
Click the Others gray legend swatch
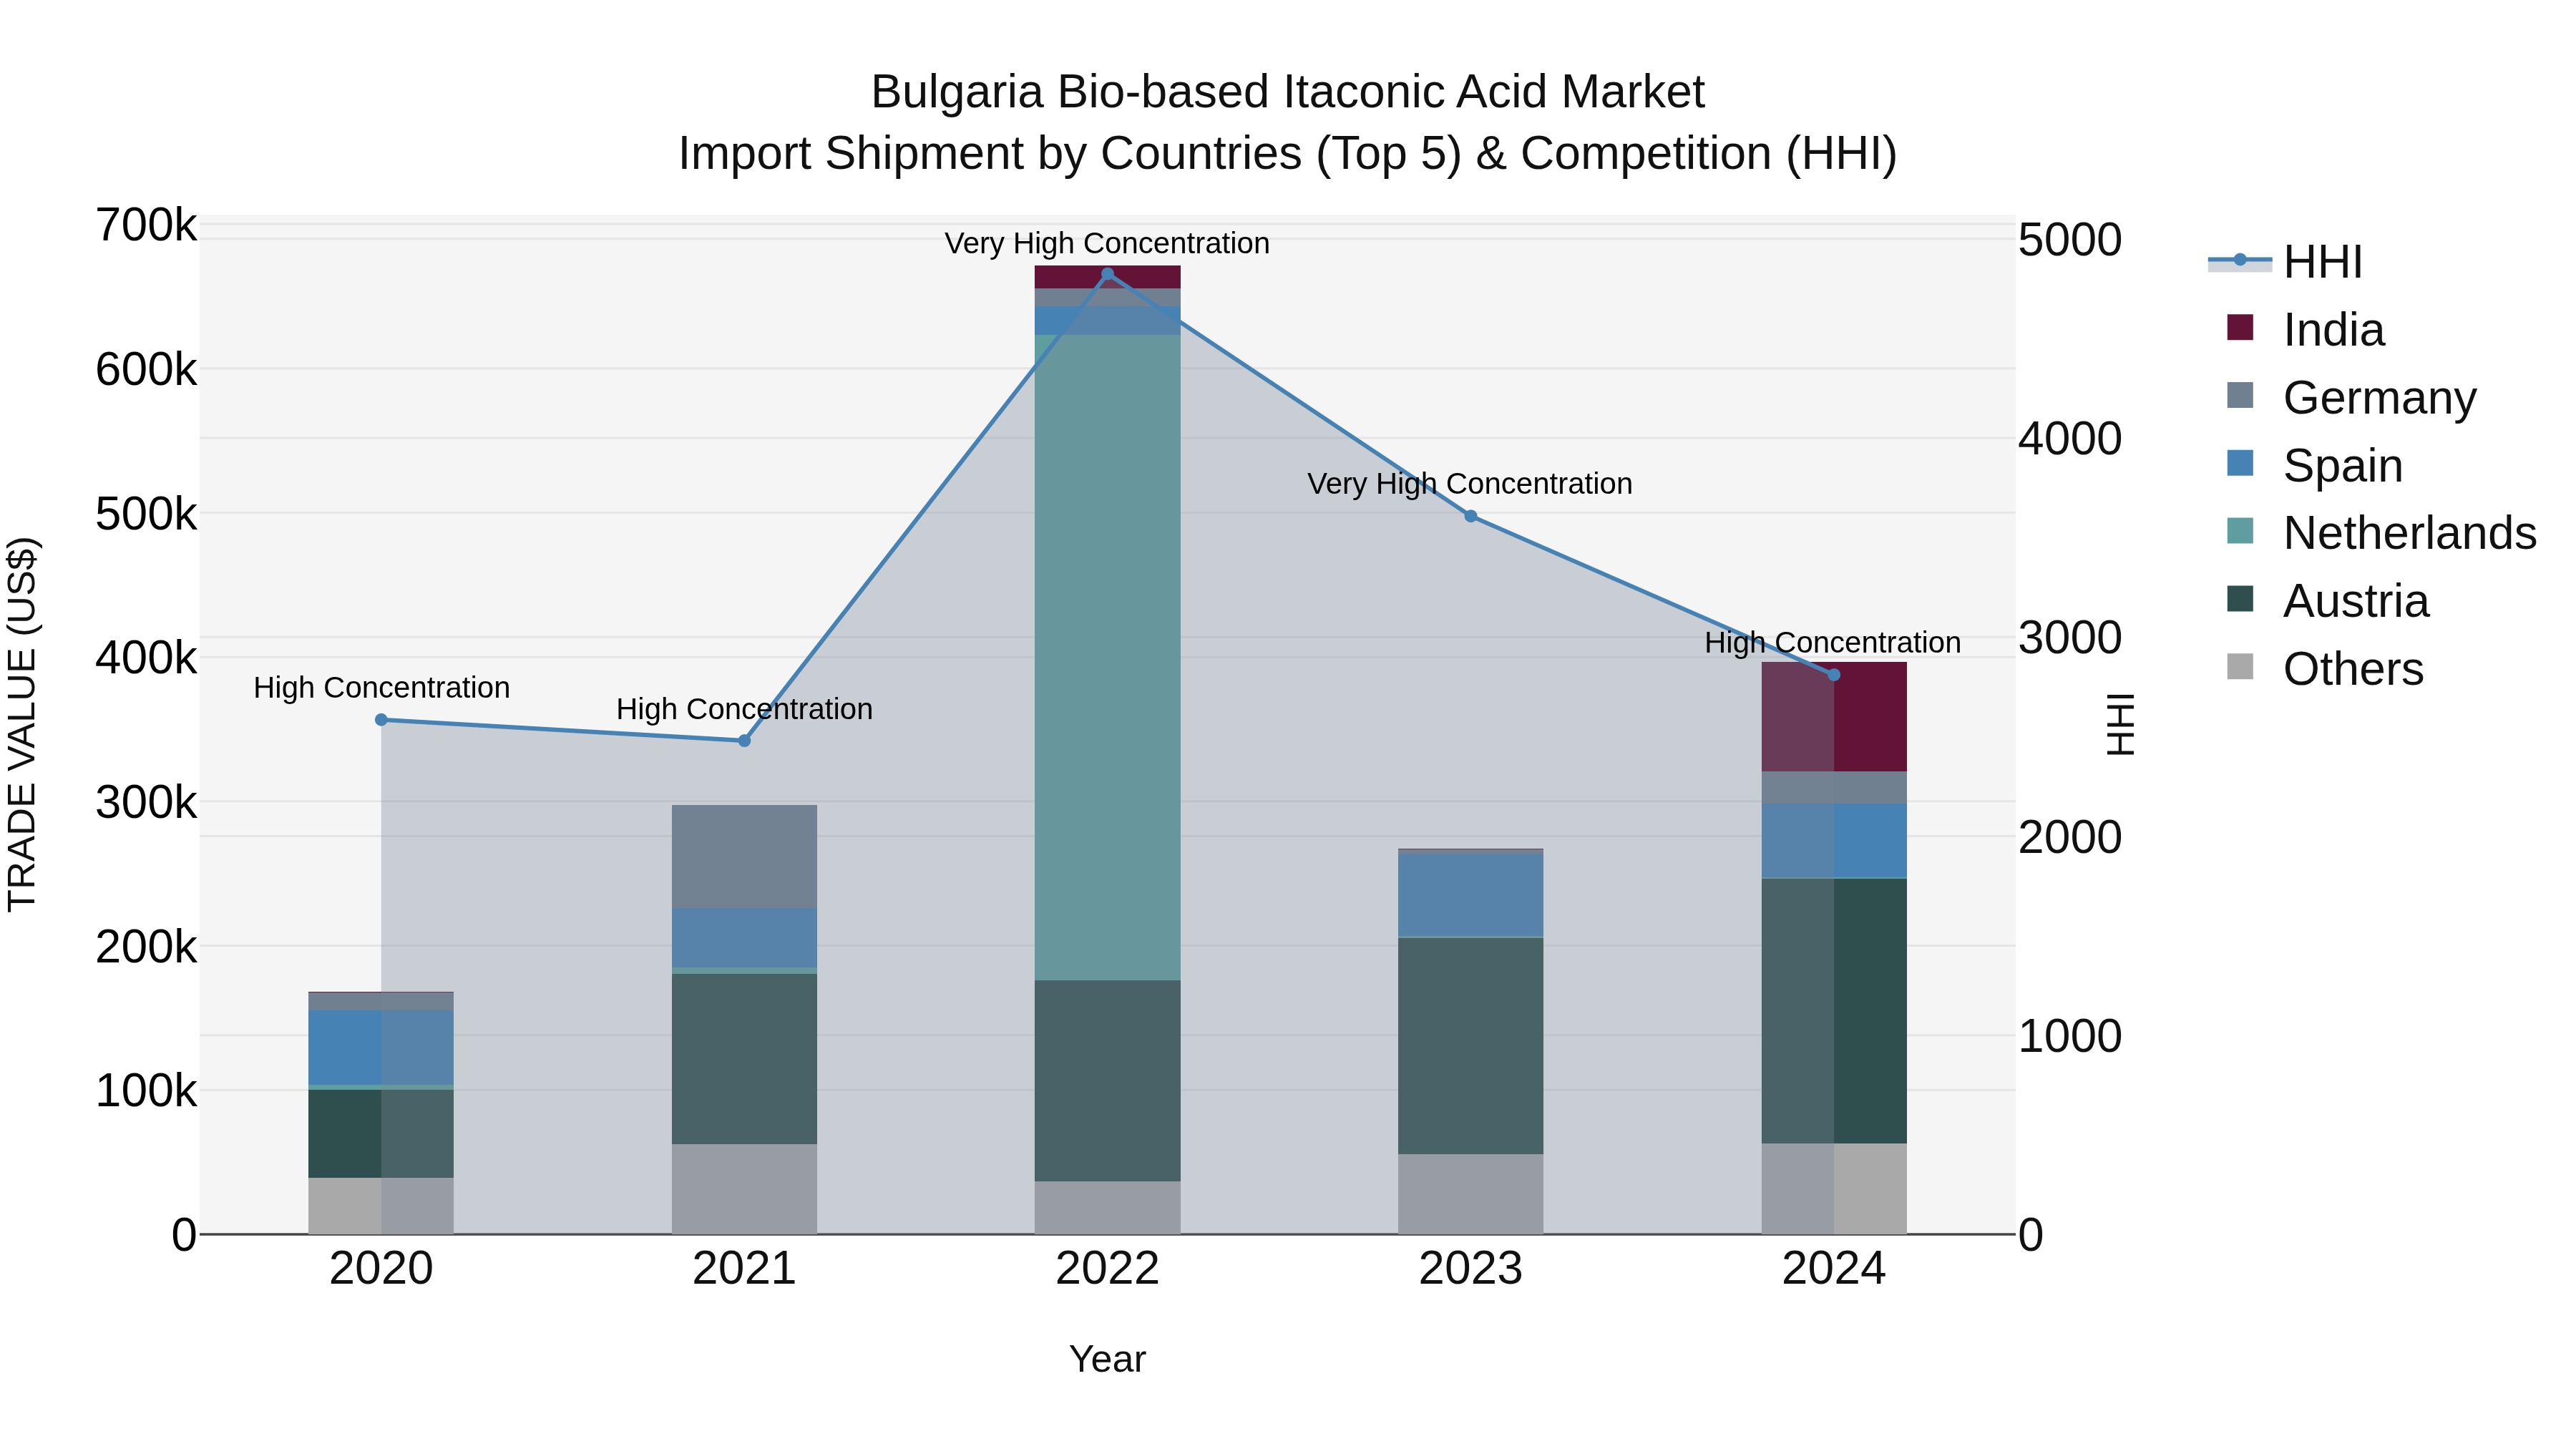click(x=2240, y=667)
